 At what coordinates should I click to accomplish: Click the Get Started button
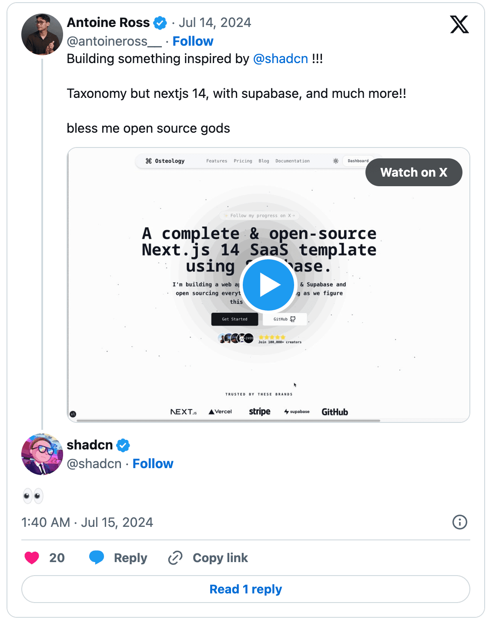234,319
